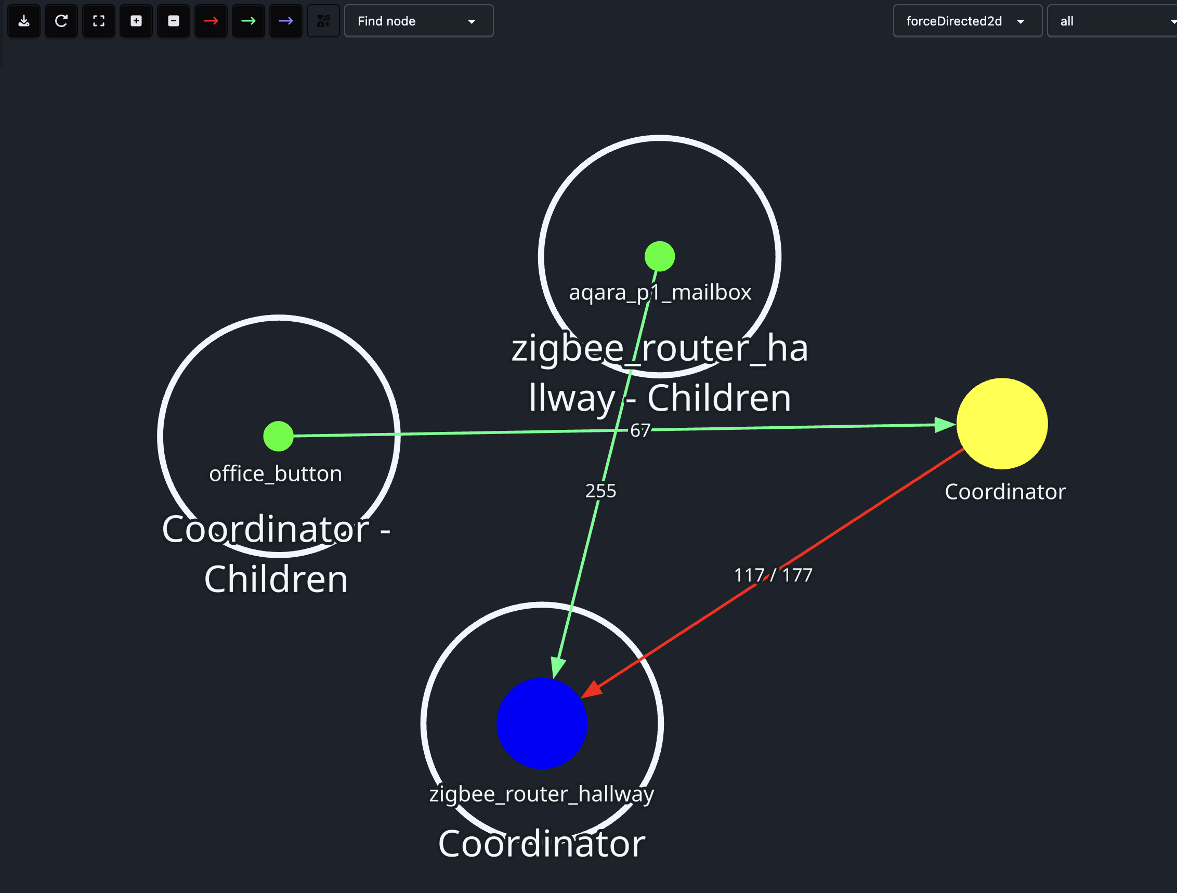Screen dimensions: 1177x893
Task: Open the forceDirected2d layout selector
Action: click(x=967, y=21)
